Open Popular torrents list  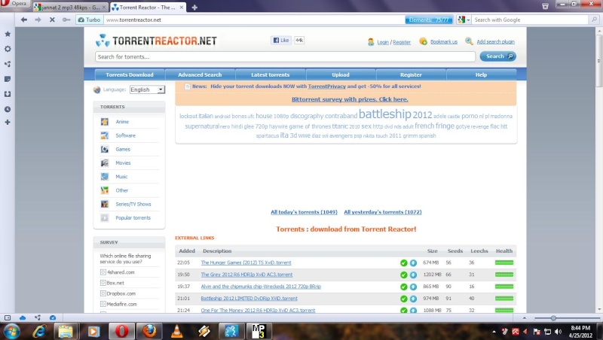(133, 217)
